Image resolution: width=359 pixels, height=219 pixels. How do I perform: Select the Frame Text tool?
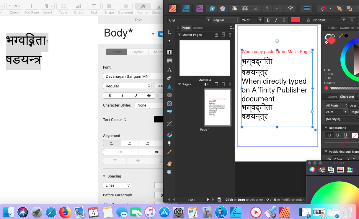tap(169, 52)
